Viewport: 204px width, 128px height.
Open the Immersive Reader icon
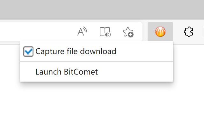click(105, 32)
